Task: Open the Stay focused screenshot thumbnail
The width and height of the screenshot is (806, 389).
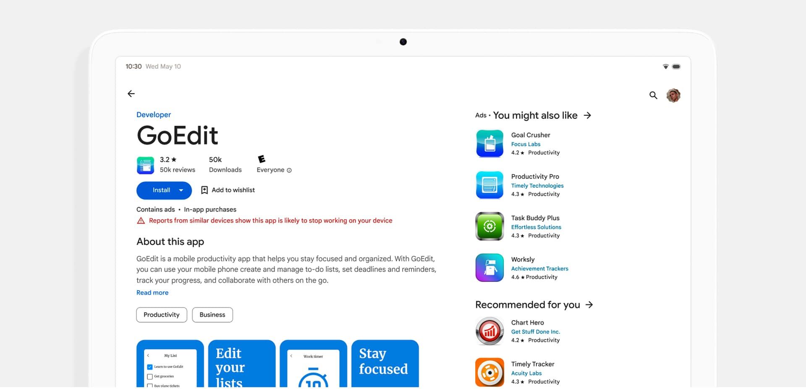Action: 385,363
